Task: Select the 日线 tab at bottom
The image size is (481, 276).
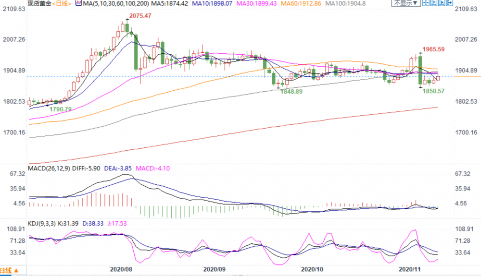Action: (x=6, y=271)
